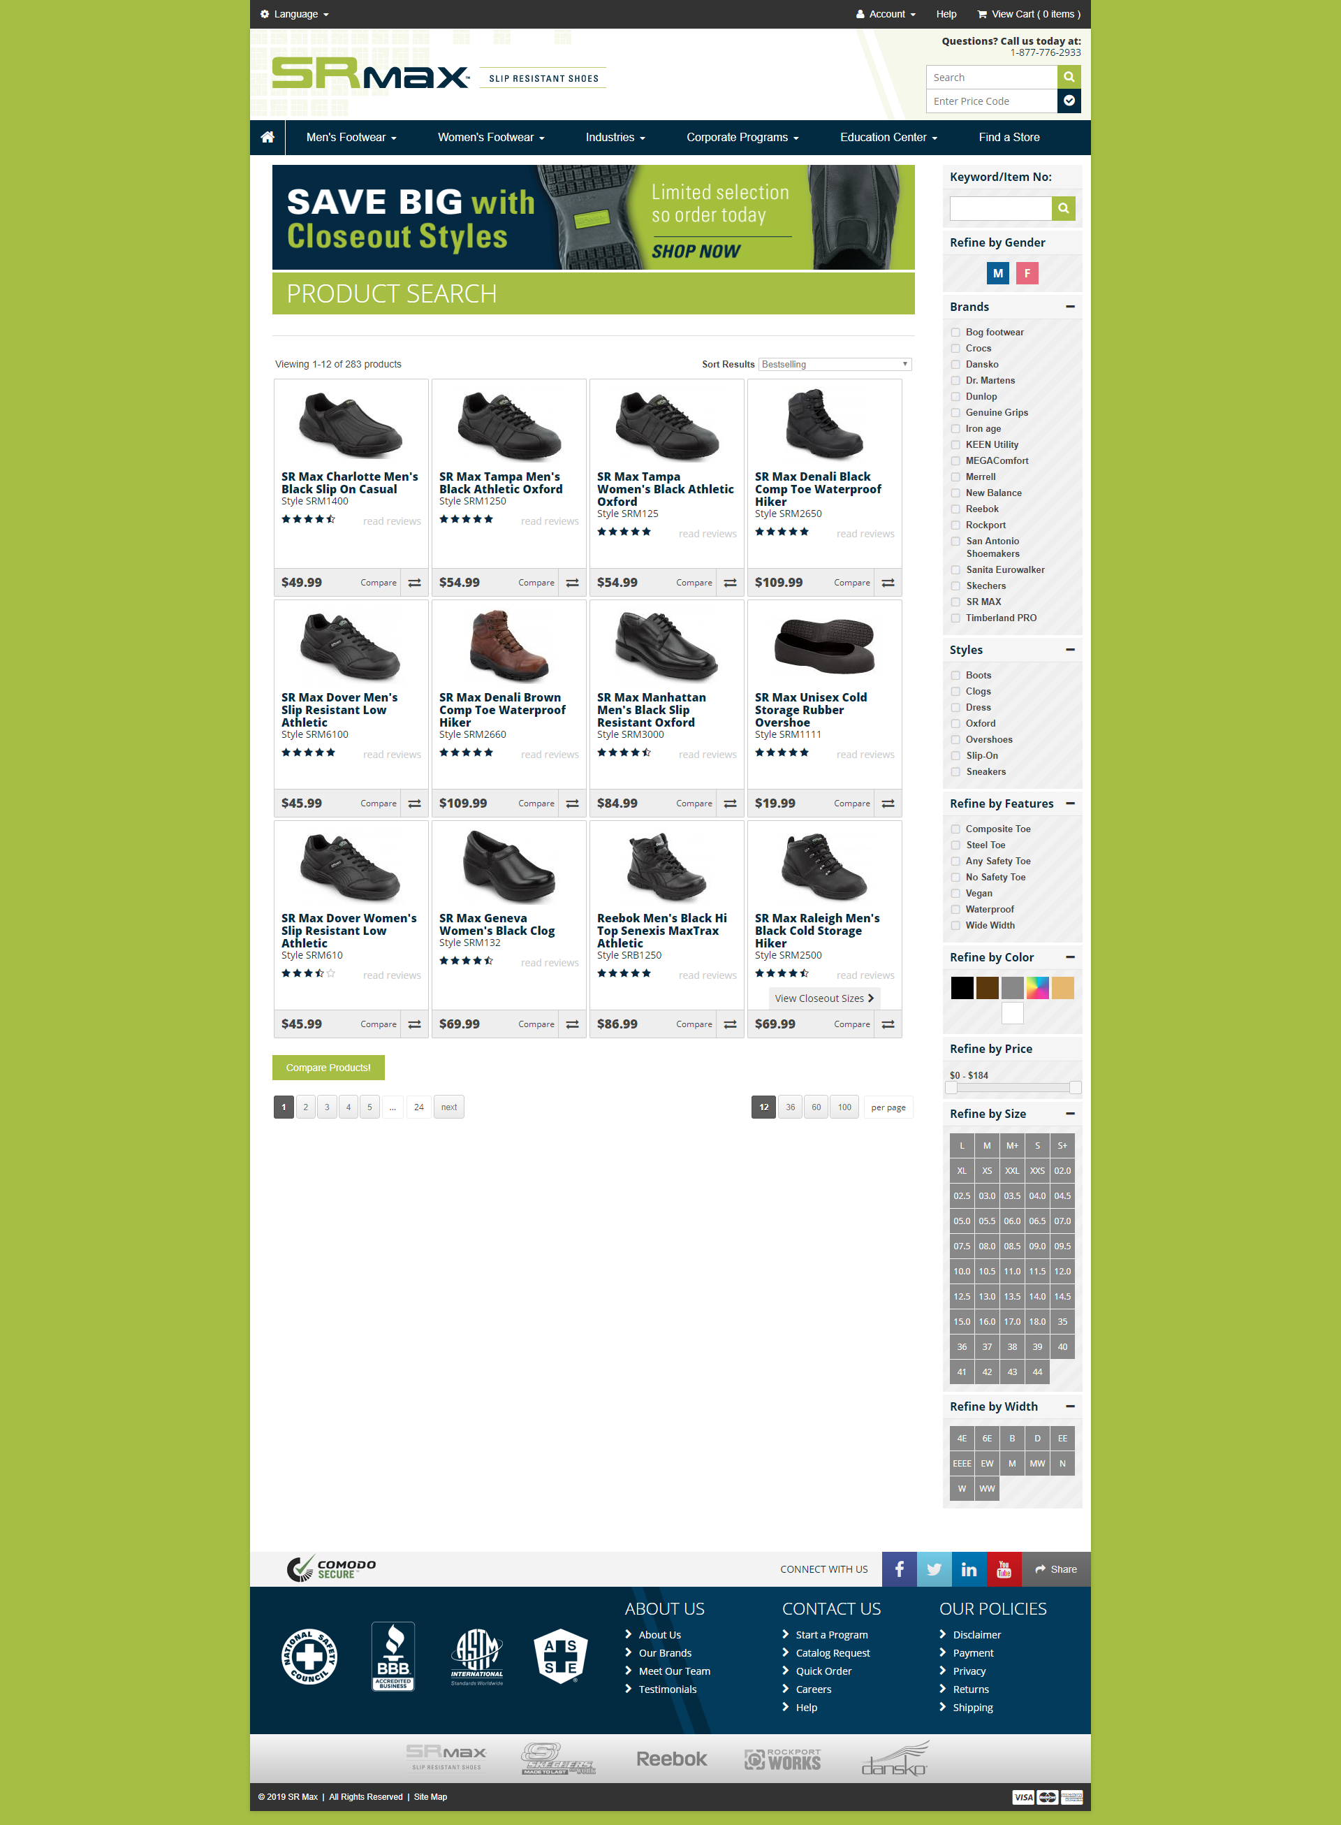
Task: Click View Closeout Sizes link
Action: coord(824,998)
